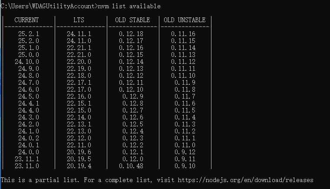The height and width of the screenshot is (189, 330).
Task: Select LTS version 20.19.6
Action: [79, 152]
